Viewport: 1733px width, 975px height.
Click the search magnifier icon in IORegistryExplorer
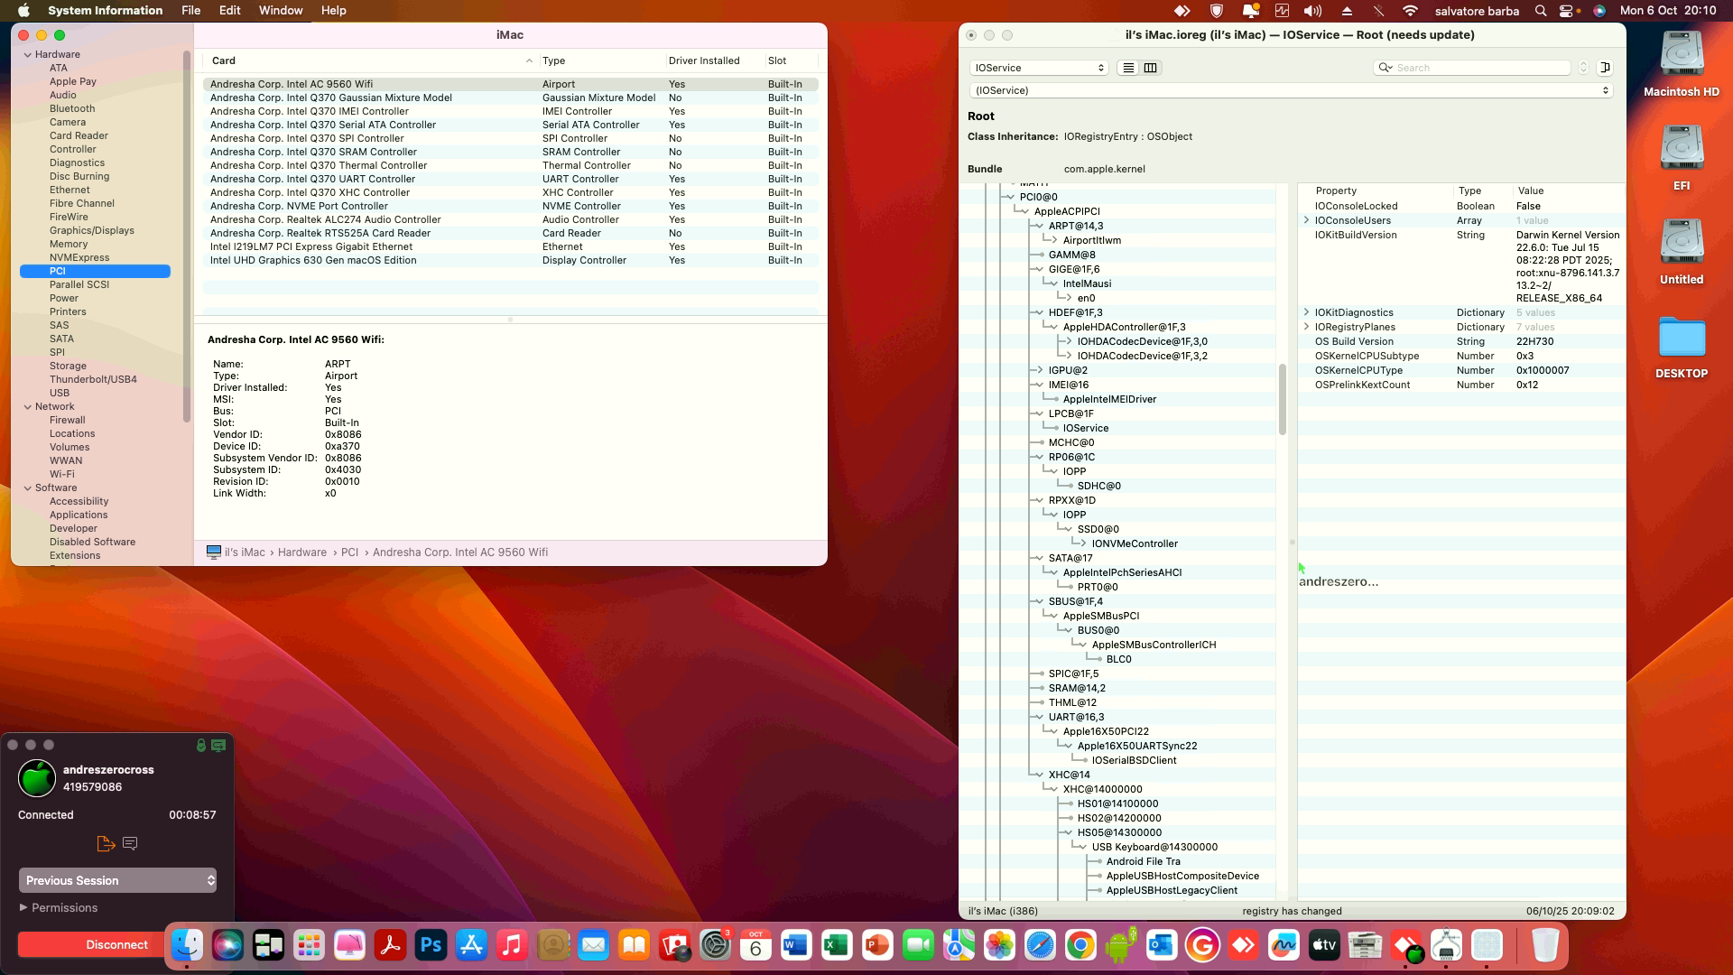1385,68
